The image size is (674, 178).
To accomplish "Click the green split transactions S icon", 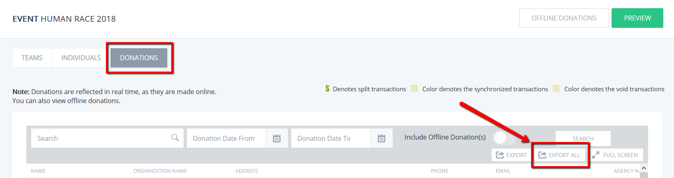I will [327, 88].
